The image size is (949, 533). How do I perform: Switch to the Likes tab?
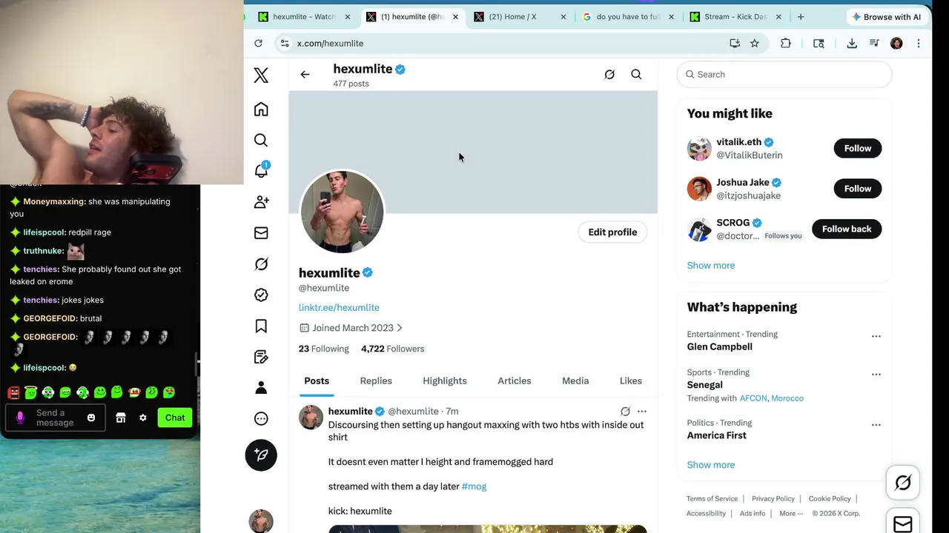tap(631, 381)
